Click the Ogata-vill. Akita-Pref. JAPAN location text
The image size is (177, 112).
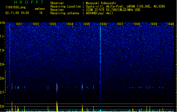pyautogui.click(x=126, y=6)
